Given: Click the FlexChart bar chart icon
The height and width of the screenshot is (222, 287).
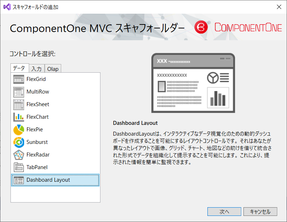Looking at the screenshot, I should tap(19, 117).
